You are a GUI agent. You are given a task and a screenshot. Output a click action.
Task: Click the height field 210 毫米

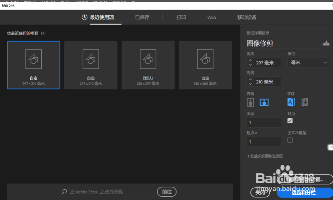click(x=267, y=82)
